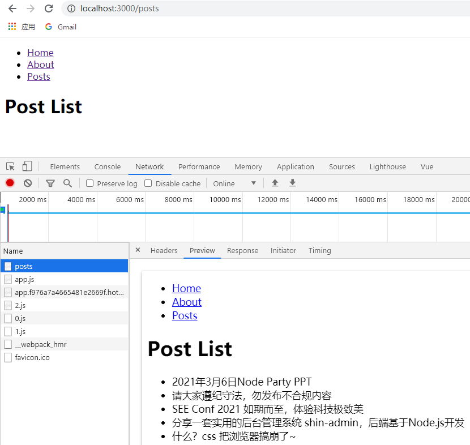Image resolution: width=470 pixels, height=445 pixels.
Task: Click the Name column header
Action: pyautogui.click(x=65, y=251)
